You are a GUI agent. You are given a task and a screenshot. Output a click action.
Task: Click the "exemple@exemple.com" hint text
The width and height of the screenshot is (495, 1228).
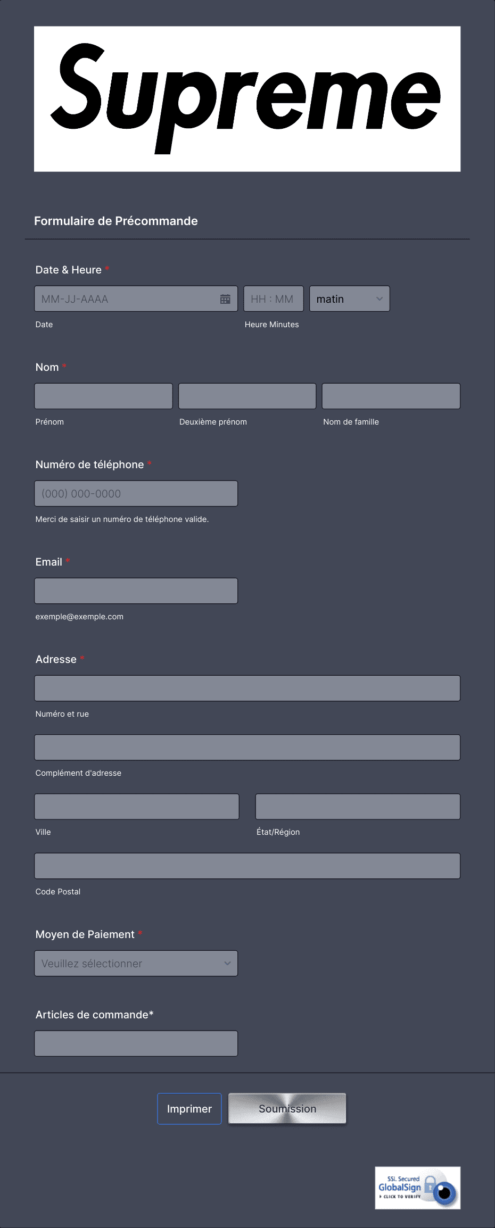pos(79,617)
